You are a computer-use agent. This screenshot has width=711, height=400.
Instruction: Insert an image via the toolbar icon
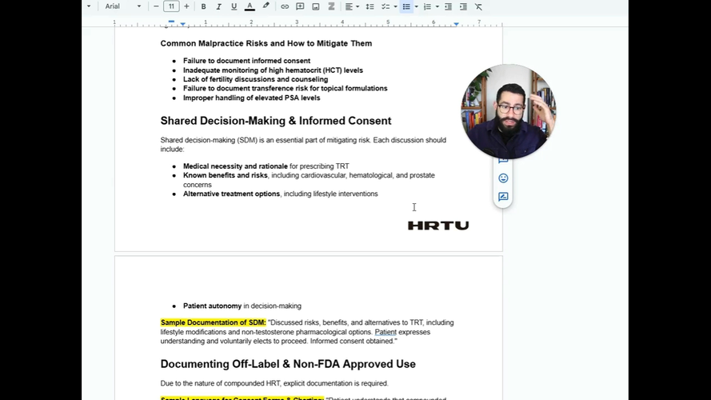[316, 6]
